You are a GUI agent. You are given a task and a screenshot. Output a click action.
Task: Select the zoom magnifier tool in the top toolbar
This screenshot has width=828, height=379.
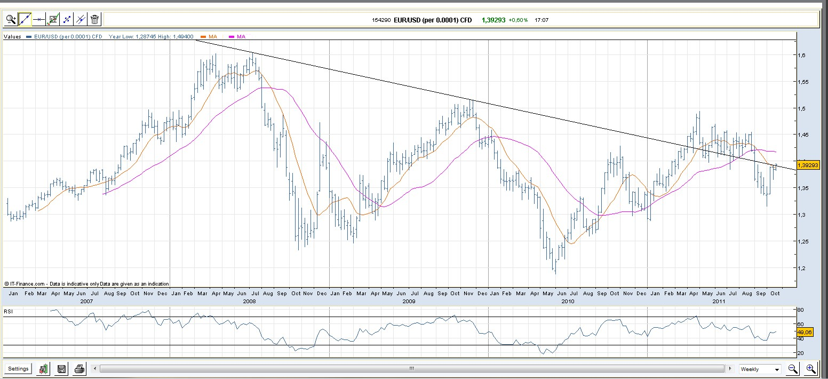11,20
